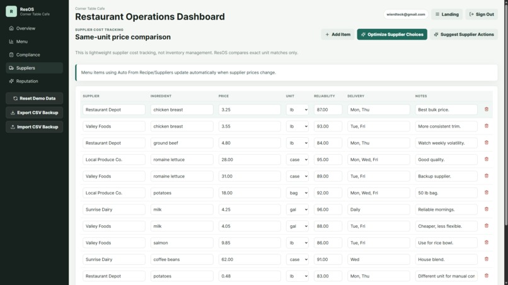Edit reliability field showing 83.00

click(328, 276)
